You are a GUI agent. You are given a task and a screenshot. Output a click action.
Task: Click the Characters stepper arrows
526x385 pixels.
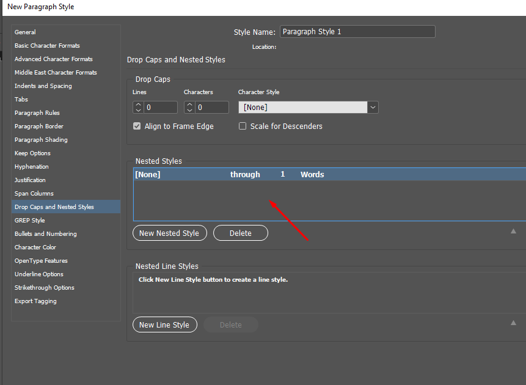[189, 108]
